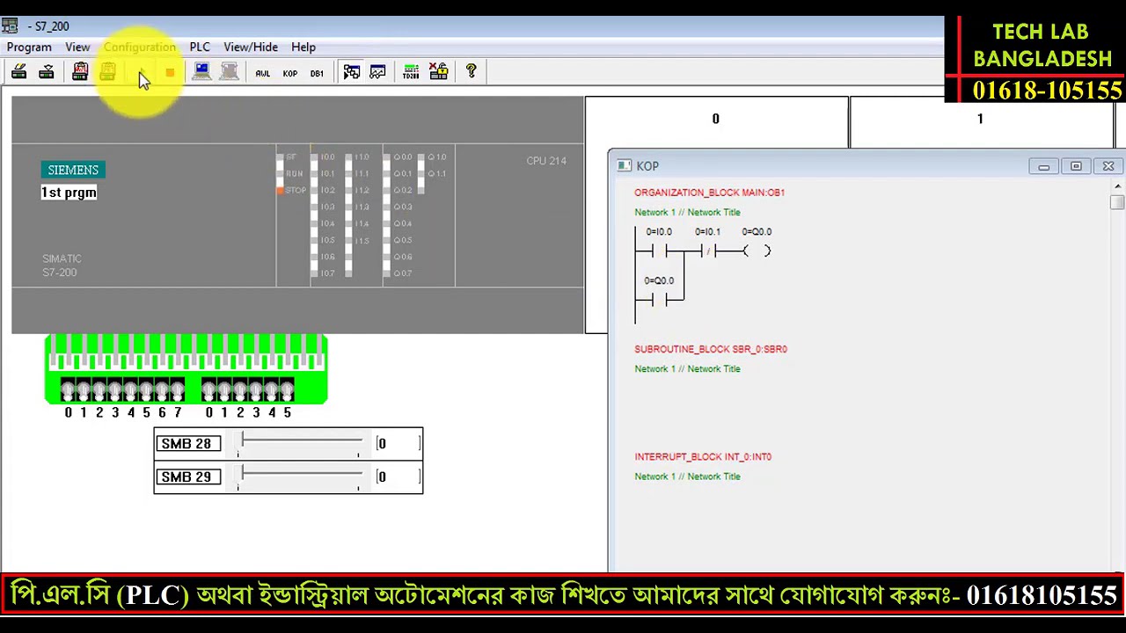The height and width of the screenshot is (633, 1126).
Task: Click the Q0.0 output coil in ladder
Action: [757, 251]
